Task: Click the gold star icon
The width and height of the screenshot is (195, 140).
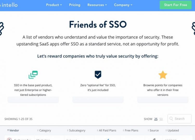Action: 163,75
